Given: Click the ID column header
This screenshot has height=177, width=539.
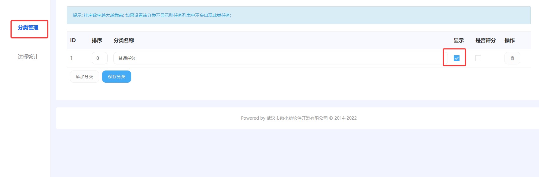Looking at the screenshot, I should tap(73, 40).
